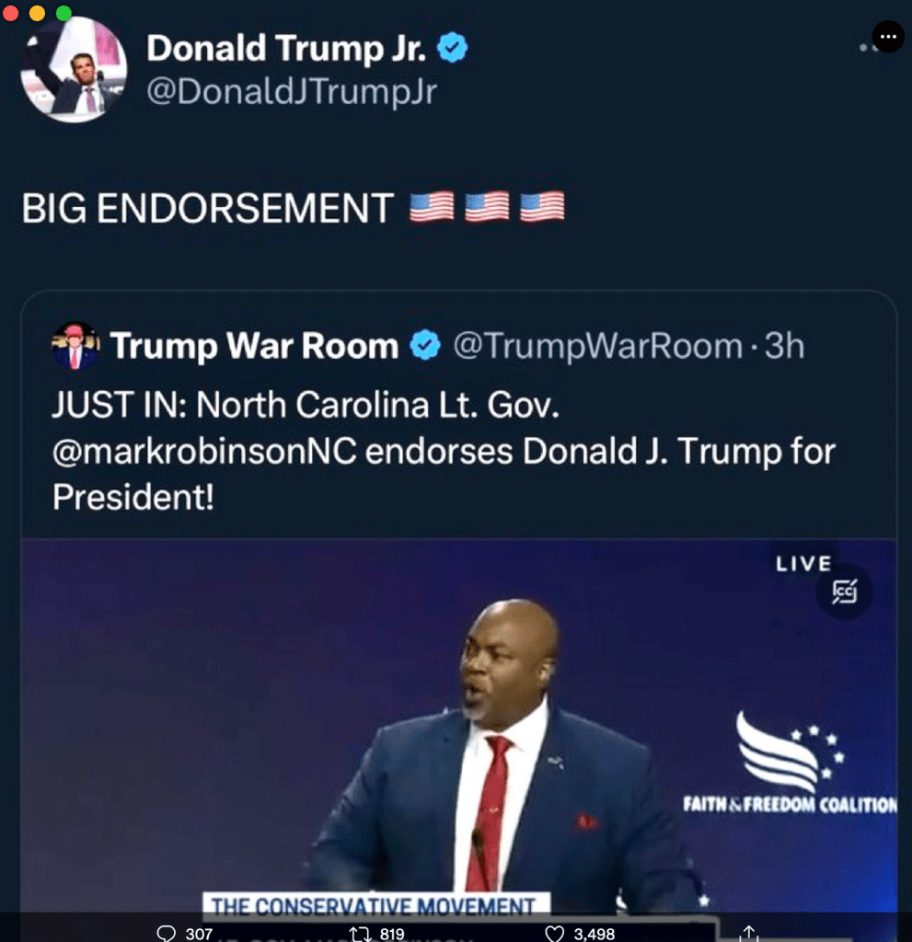Open the @DonaldJTrumpJr handle link
Image resolution: width=912 pixels, height=942 pixels.
(x=292, y=92)
